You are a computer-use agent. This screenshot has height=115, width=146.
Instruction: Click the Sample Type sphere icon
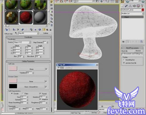tap(51, 1)
